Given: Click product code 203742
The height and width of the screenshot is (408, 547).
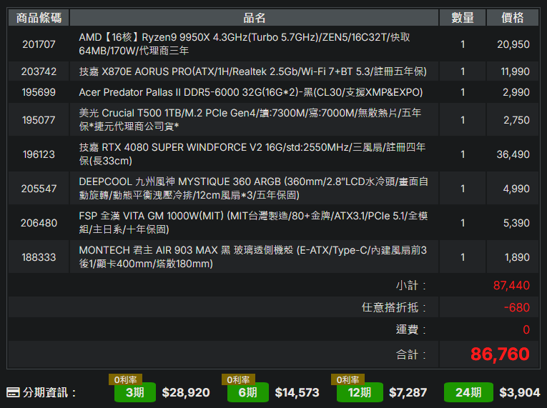Looking at the screenshot, I should [x=39, y=71].
